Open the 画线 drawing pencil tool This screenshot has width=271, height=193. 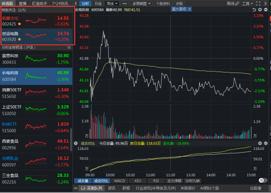[233, 3]
